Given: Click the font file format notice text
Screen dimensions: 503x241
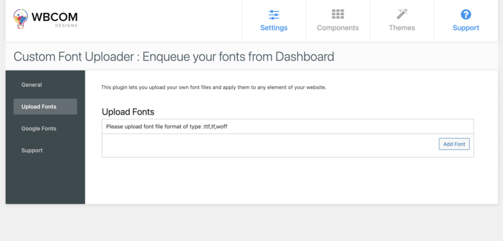Looking at the screenshot, I should point(167,127).
